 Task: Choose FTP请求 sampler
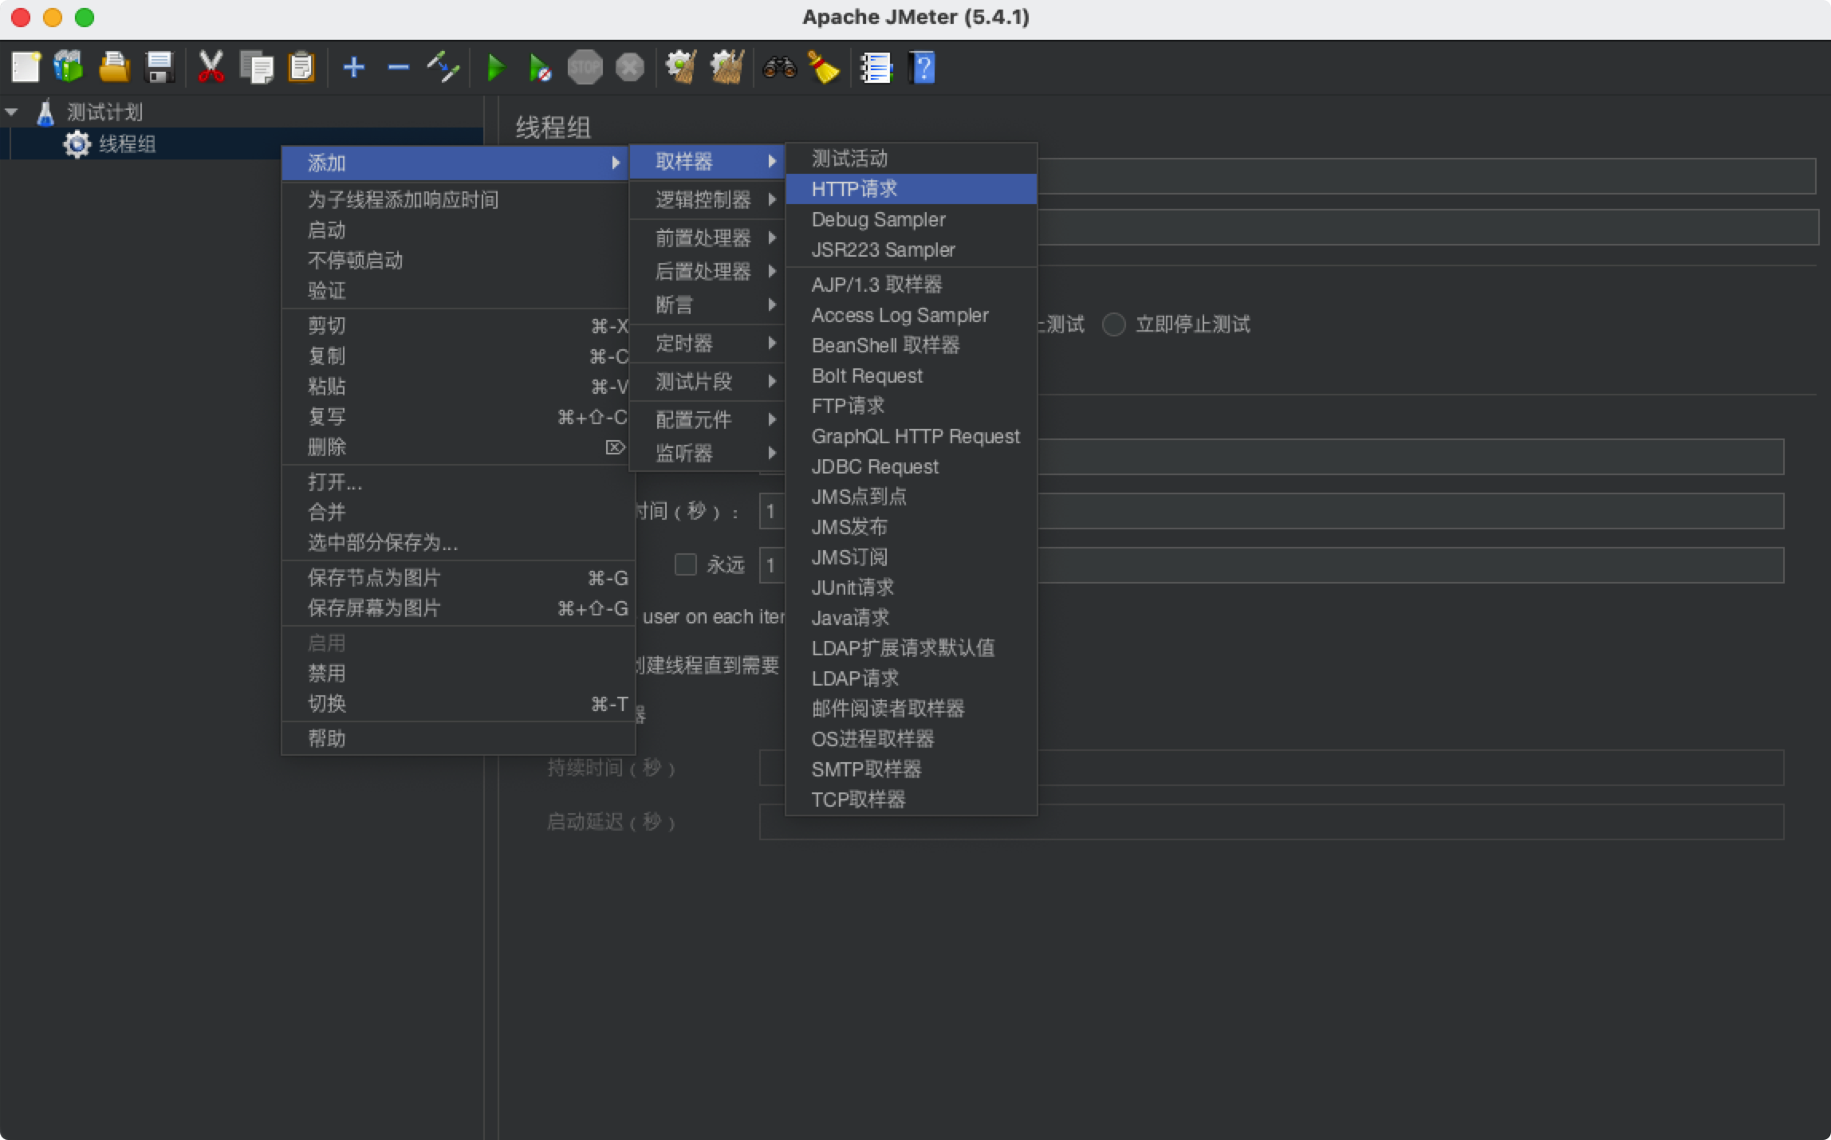(911, 406)
